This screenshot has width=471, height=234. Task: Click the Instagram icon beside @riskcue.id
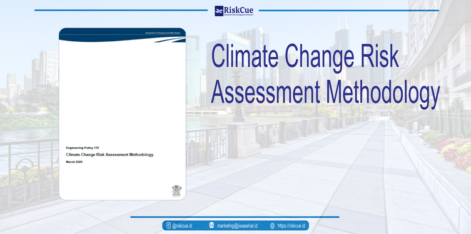[168, 226]
